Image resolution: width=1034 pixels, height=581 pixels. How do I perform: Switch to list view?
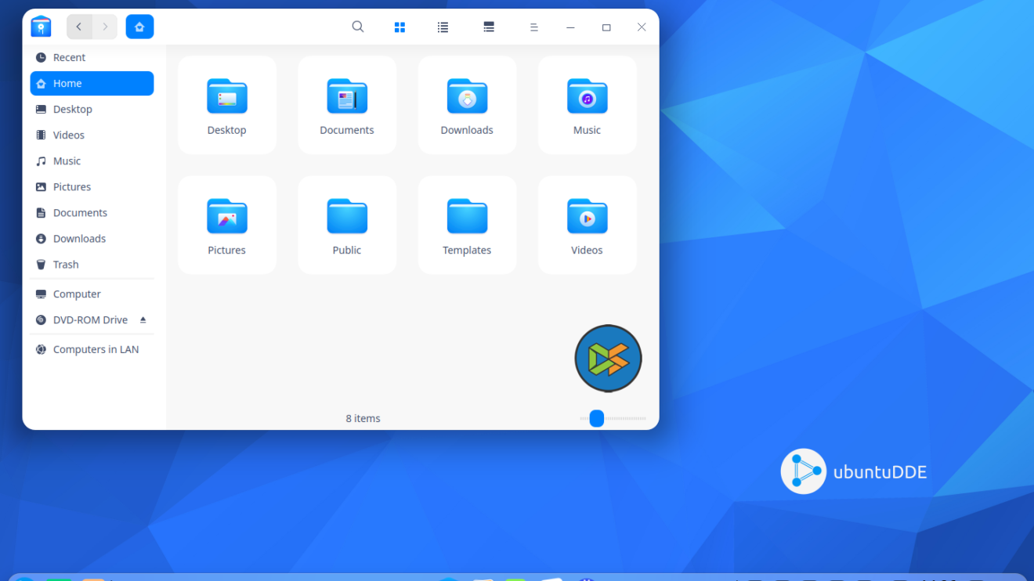pyautogui.click(x=443, y=27)
